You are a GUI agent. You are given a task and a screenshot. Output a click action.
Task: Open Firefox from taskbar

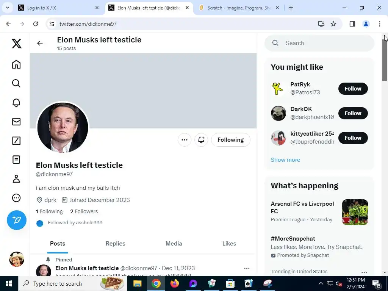click(x=174, y=283)
